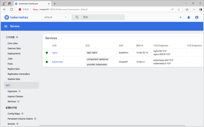Open browser settings ellipsis menu
Image resolution: width=204 pixels, height=127 pixels.
pyautogui.click(x=194, y=9)
